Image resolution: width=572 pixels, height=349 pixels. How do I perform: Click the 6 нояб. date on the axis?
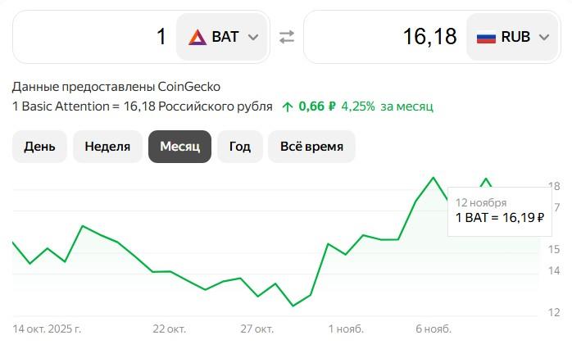pyautogui.click(x=434, y=329)
